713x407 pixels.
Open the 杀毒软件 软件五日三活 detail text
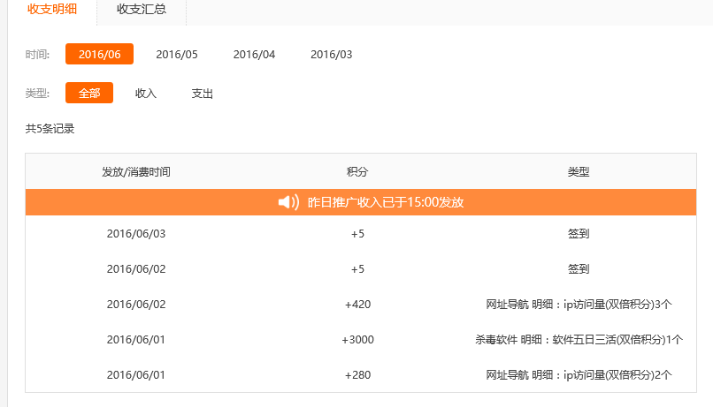(579, 340)
